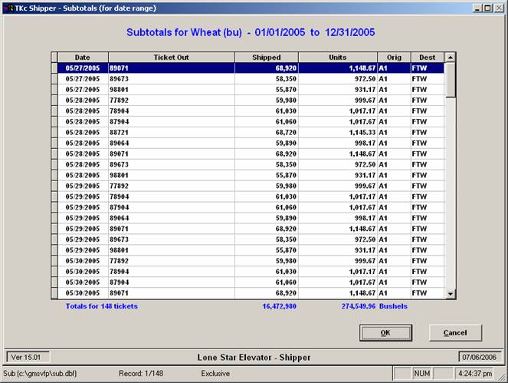Maximize the TKc Shipper window
Screen dimensions: 508x383
(x=487, y=7)
